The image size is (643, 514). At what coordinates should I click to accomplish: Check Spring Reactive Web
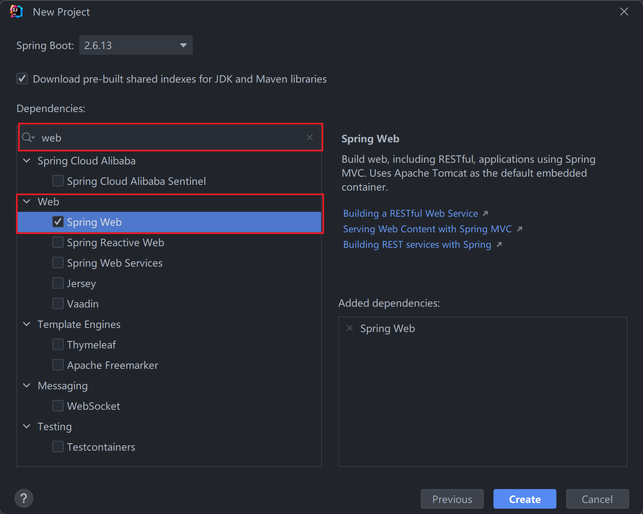[x=58, y=242]
